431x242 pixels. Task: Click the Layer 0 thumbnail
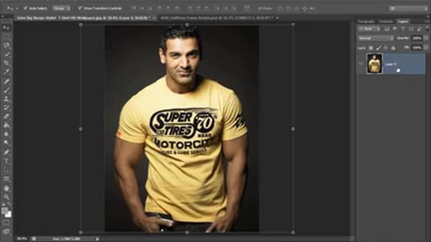pos(374,64)
